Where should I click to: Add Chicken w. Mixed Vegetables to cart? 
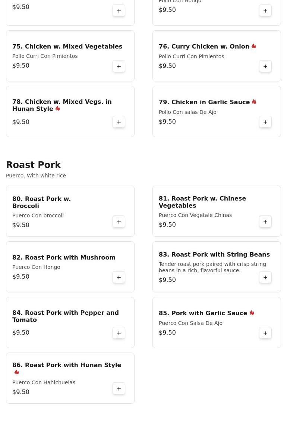click(119, 66)
